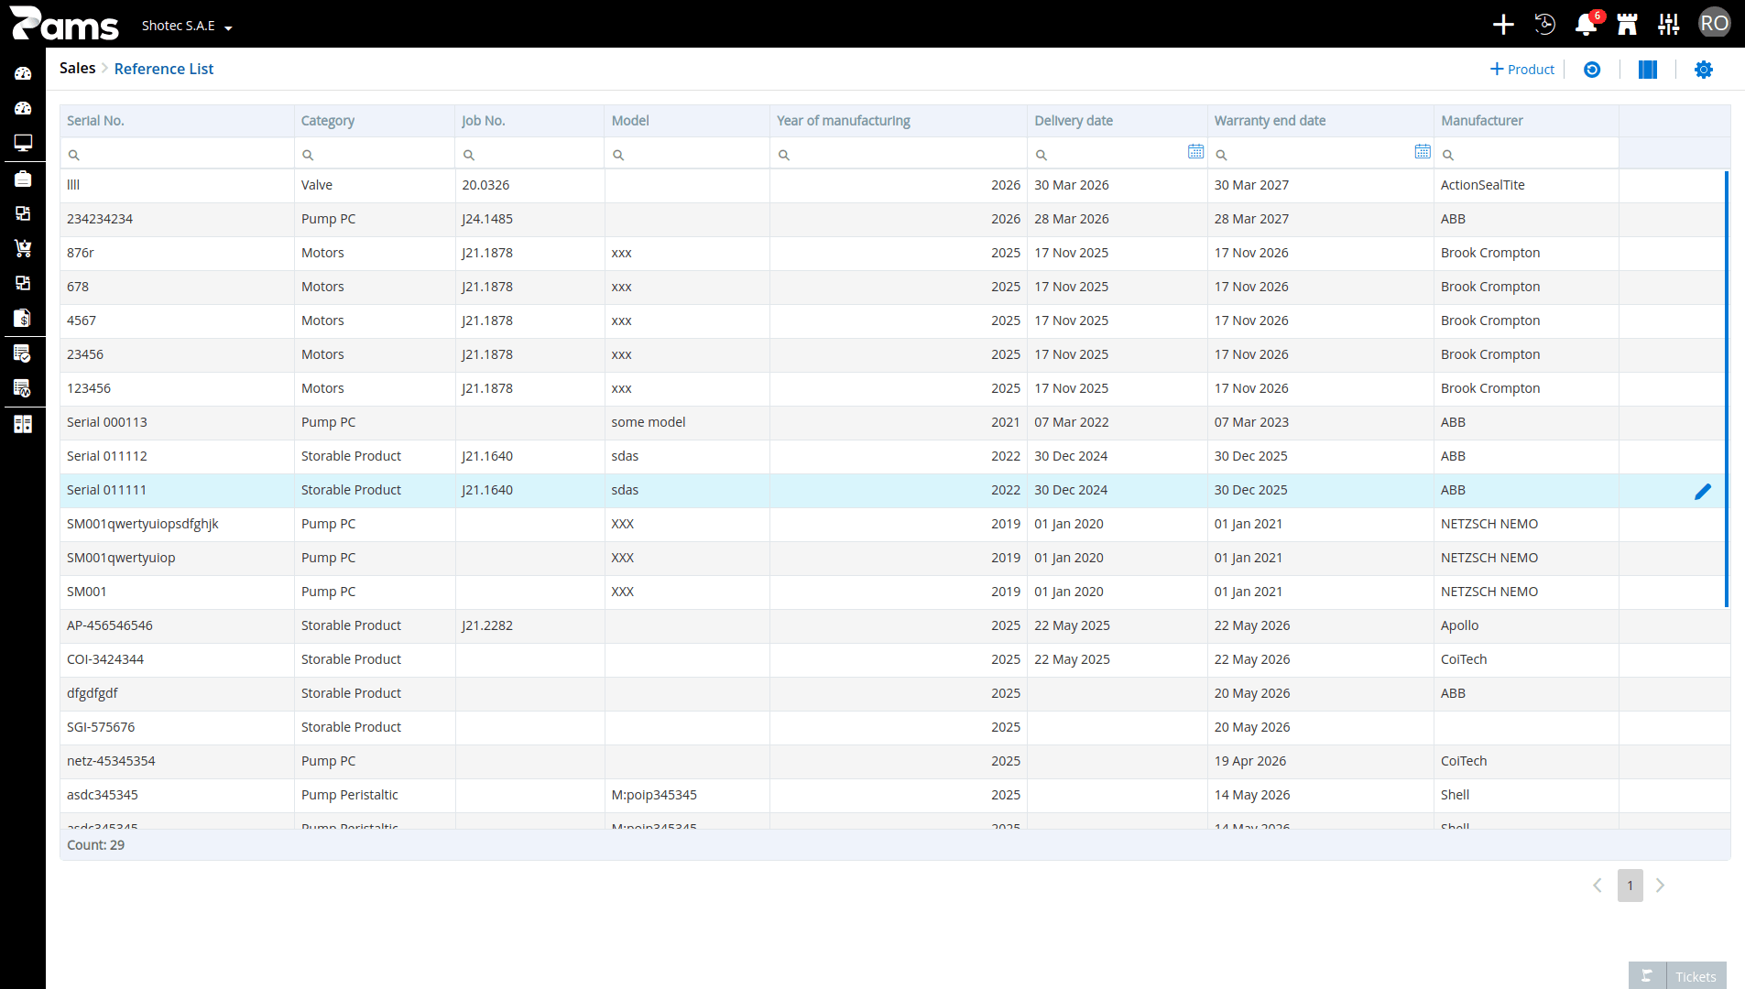Open the briefcase sidebar icon
This screenshot has height=989, width=1745.
point(23,179)
